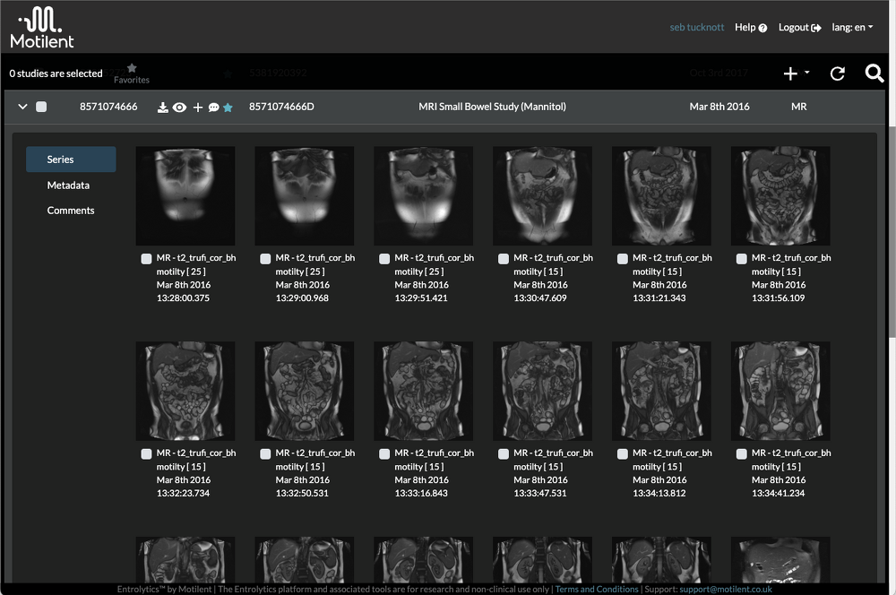Open the series thumbnail timed 13:32:50.531

[305, 391]
